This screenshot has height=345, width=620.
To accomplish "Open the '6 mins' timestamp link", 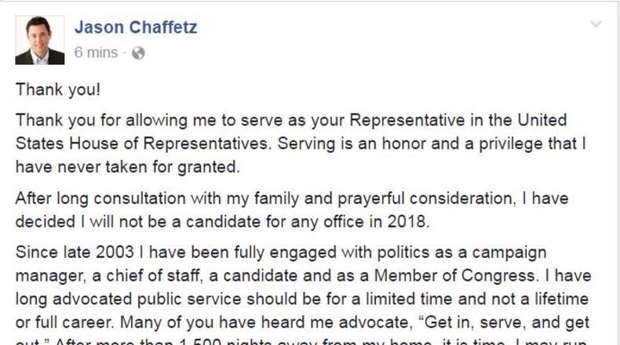I will click(96, 53).
